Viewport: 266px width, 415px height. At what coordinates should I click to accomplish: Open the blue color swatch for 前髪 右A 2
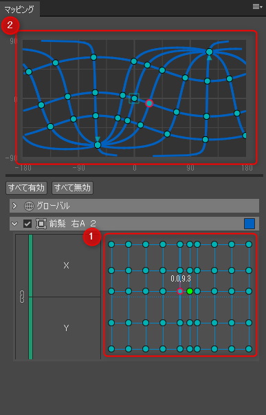click(x=250, y=224)
